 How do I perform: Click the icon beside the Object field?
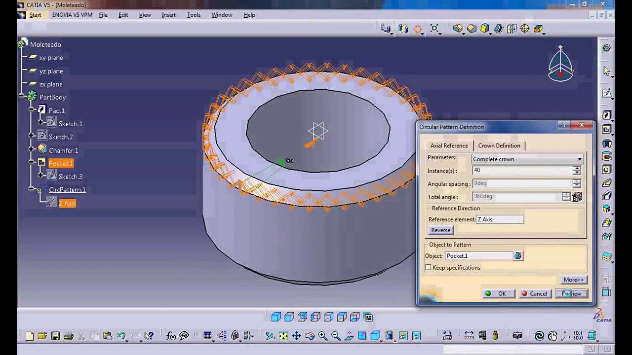point(517,256)
